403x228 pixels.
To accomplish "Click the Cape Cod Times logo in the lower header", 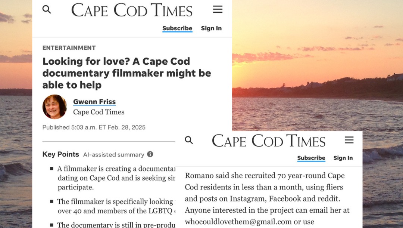I will [269, 141].
